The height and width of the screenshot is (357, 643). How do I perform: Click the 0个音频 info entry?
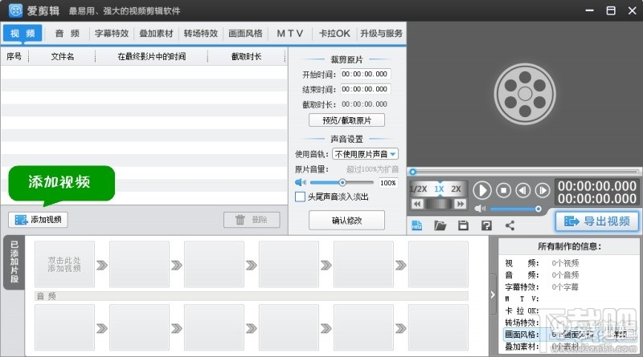point(565,274)
